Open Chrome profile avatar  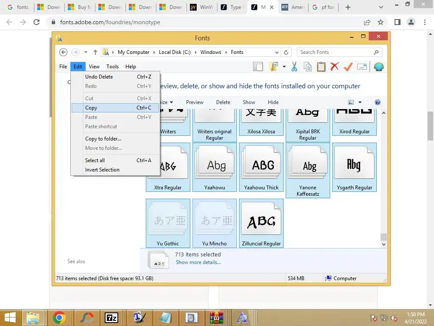[x=411, y=22]
